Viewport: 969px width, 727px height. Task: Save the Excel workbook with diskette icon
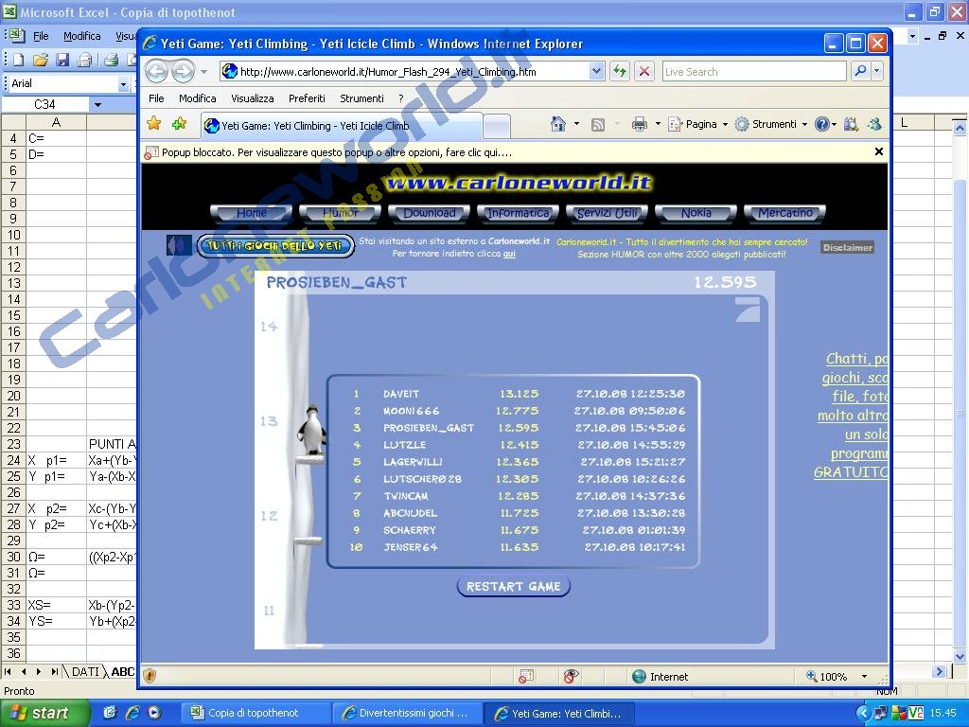[62, 60]
